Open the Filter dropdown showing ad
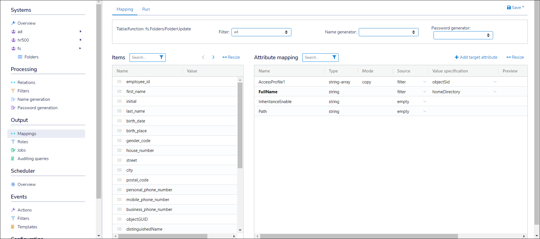 261,32
